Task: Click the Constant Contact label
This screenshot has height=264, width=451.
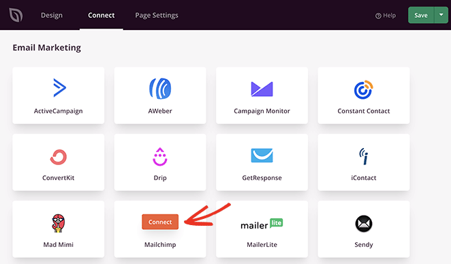Action: click(364, 111)
